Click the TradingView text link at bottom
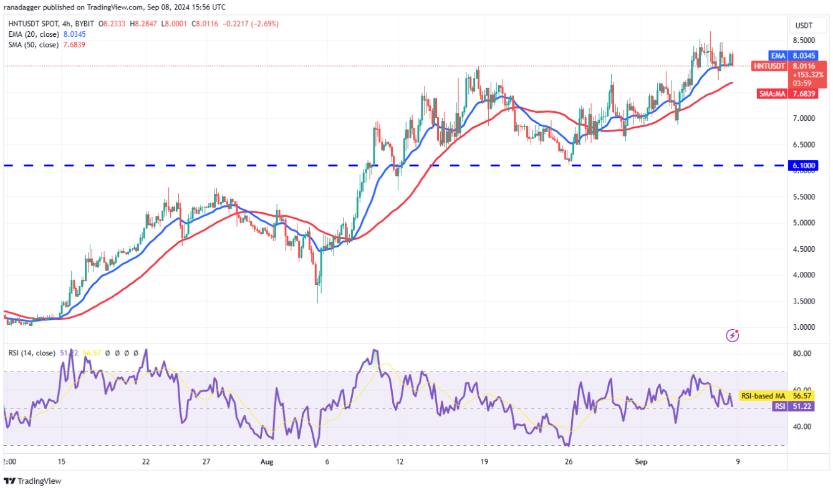Screen dimensions: 833x490 pos(39,481)
